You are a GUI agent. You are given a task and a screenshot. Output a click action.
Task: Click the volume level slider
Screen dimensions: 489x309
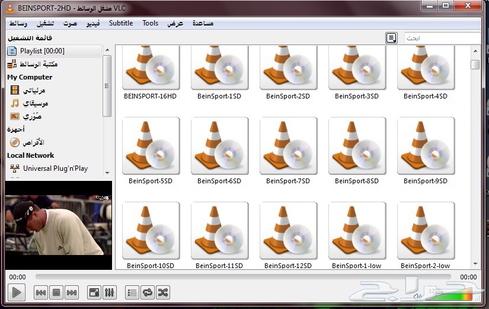coord(450,294)
